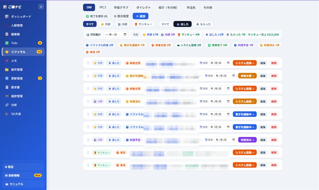Screen dimensions: 319x190
Task: Select the ダイレクト tab
Action: (x=143, y=7)
